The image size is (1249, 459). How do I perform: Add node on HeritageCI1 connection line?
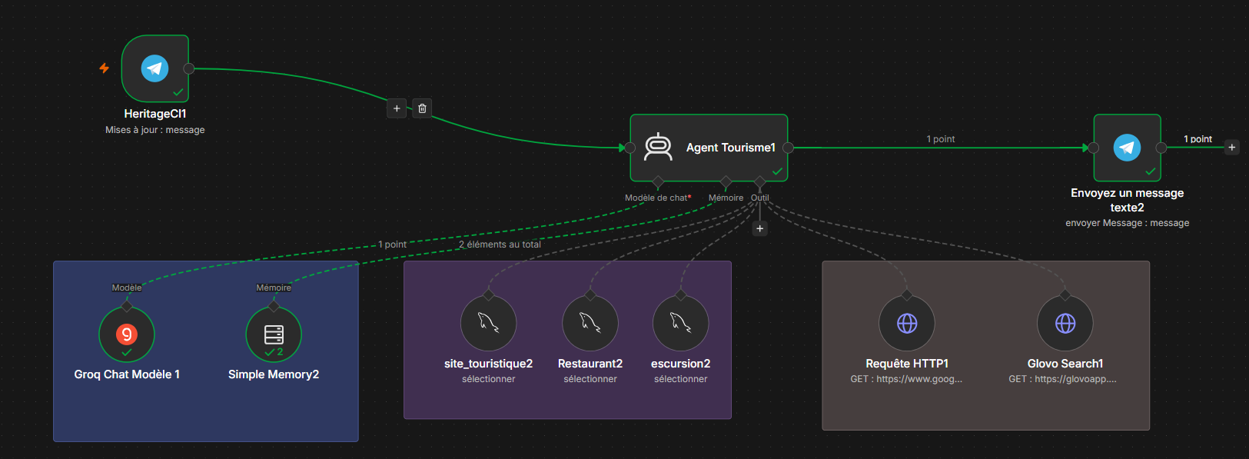point(397,108)
